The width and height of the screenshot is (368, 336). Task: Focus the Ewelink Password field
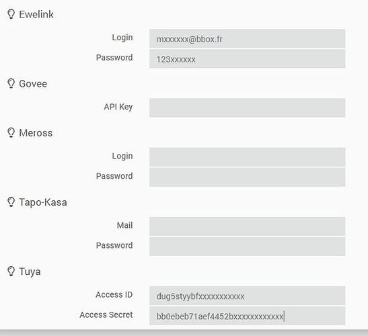click(247, 58)
